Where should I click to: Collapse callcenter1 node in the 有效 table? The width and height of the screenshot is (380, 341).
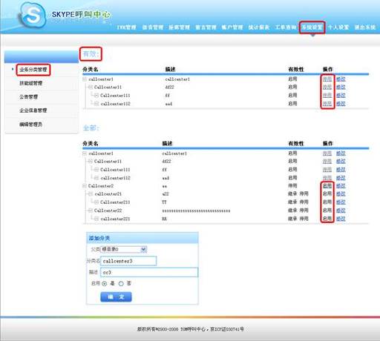pyautogui.click(x=85, y=79)
